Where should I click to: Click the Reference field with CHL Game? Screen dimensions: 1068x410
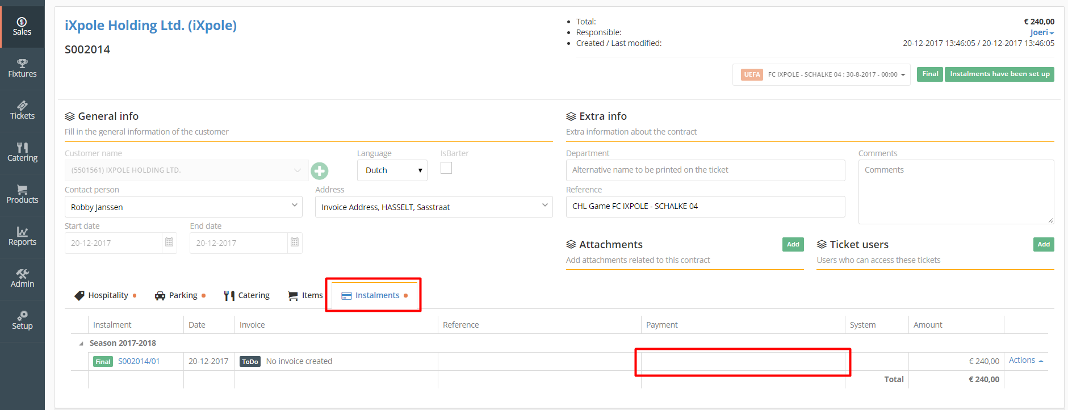[x=705, y=207]
